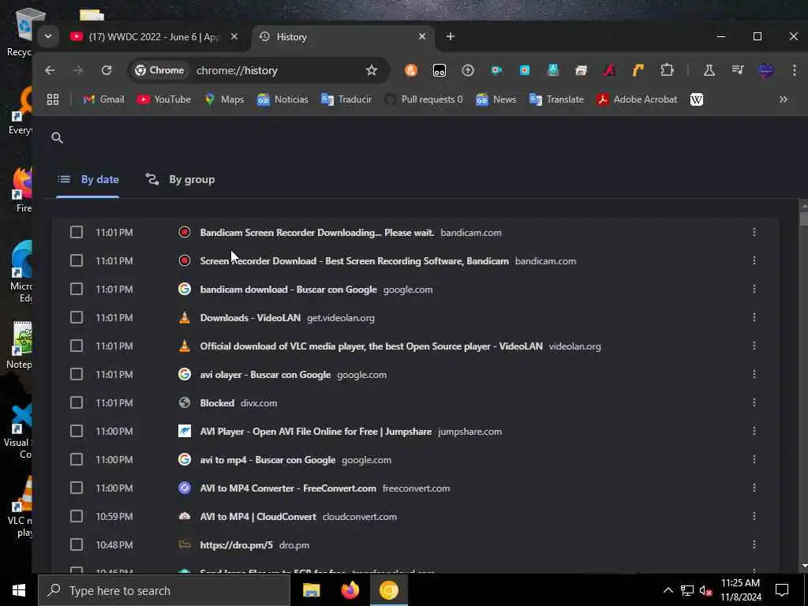Go back using the browser back arrow
This screenshot has width=808, height=606.
point(50,70)
